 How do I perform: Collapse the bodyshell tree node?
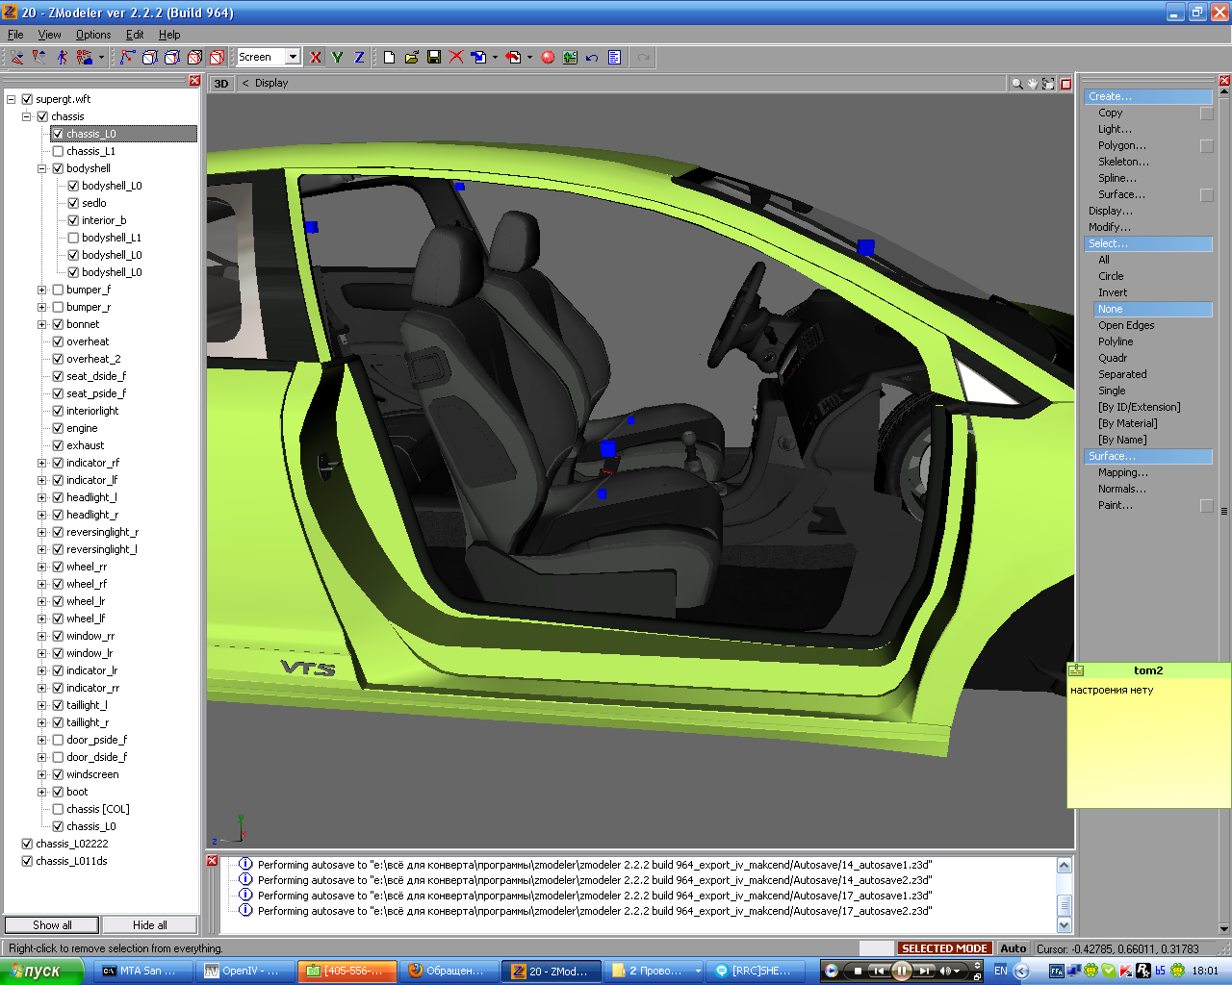point(42,168)
